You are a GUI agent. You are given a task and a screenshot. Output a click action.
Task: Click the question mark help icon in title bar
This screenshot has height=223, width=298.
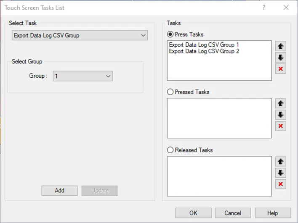264,8
